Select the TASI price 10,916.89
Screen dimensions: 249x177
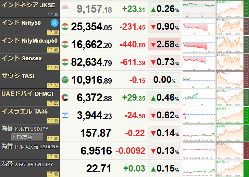point(91,80)
